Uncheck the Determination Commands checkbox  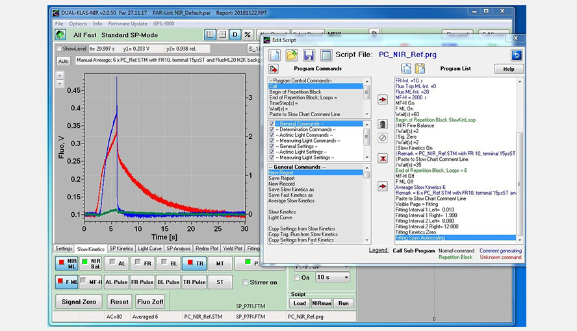[x=272, y=129]
